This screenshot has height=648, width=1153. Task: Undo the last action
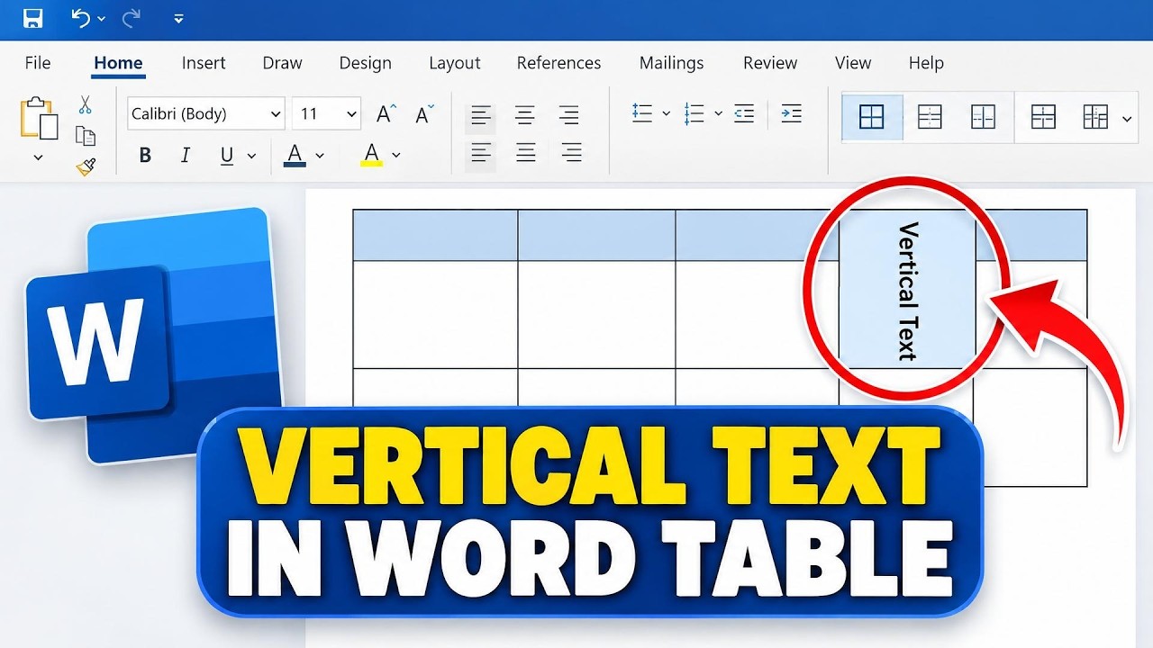click(81, 18)
